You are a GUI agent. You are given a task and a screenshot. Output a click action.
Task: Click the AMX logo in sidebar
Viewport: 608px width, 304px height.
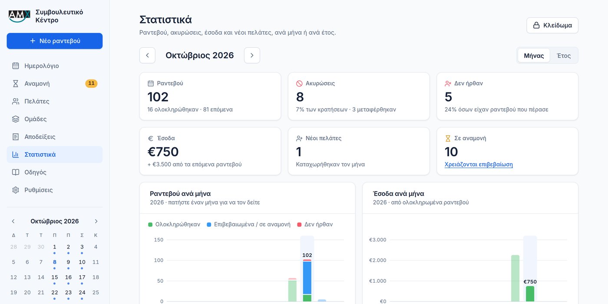click(20, 16)
